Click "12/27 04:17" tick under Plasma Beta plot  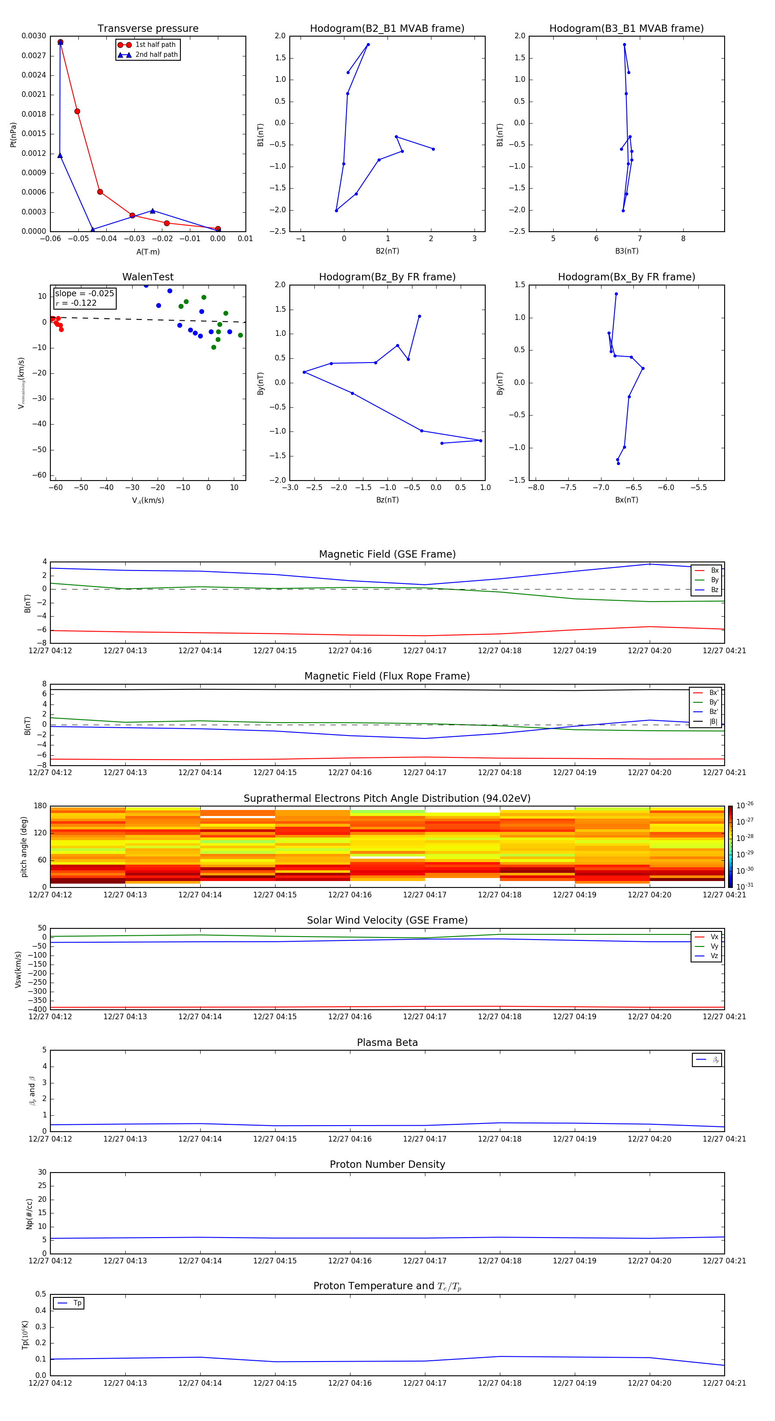[425, 1139]
